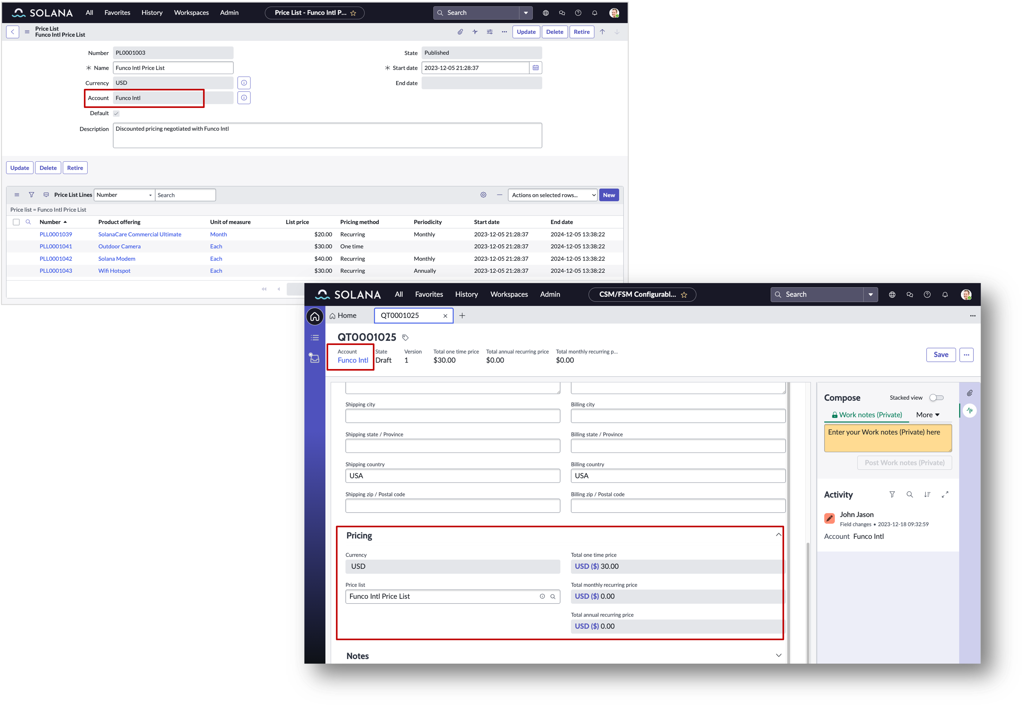This screenshot has height=708, width=1026.
Task: Show Account record preview info icon
Action: pos(244,98)
